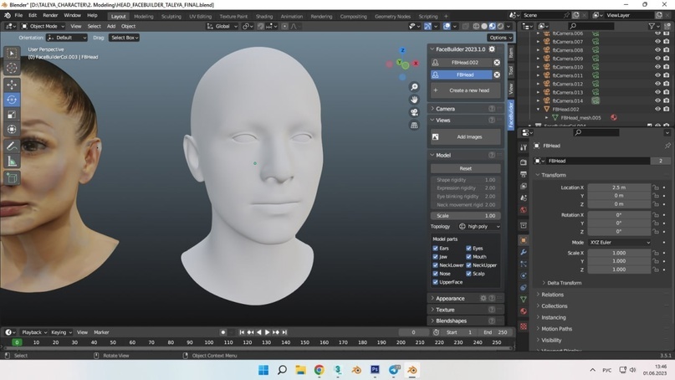
Task: Choose the Measure tool
Action: point(12,162)
